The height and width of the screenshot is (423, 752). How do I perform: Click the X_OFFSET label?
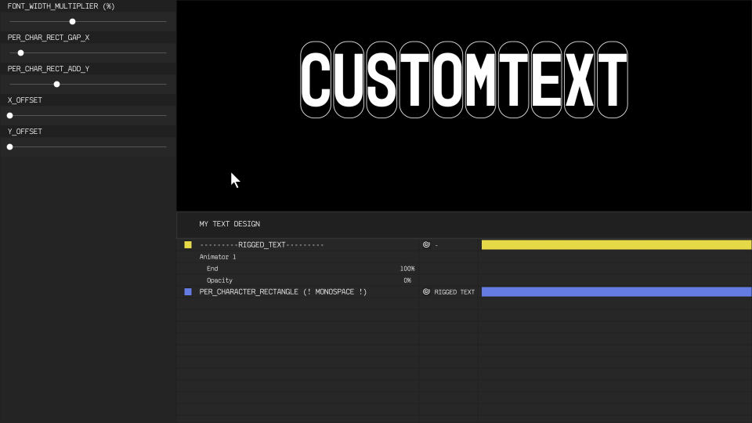(25, 100)
